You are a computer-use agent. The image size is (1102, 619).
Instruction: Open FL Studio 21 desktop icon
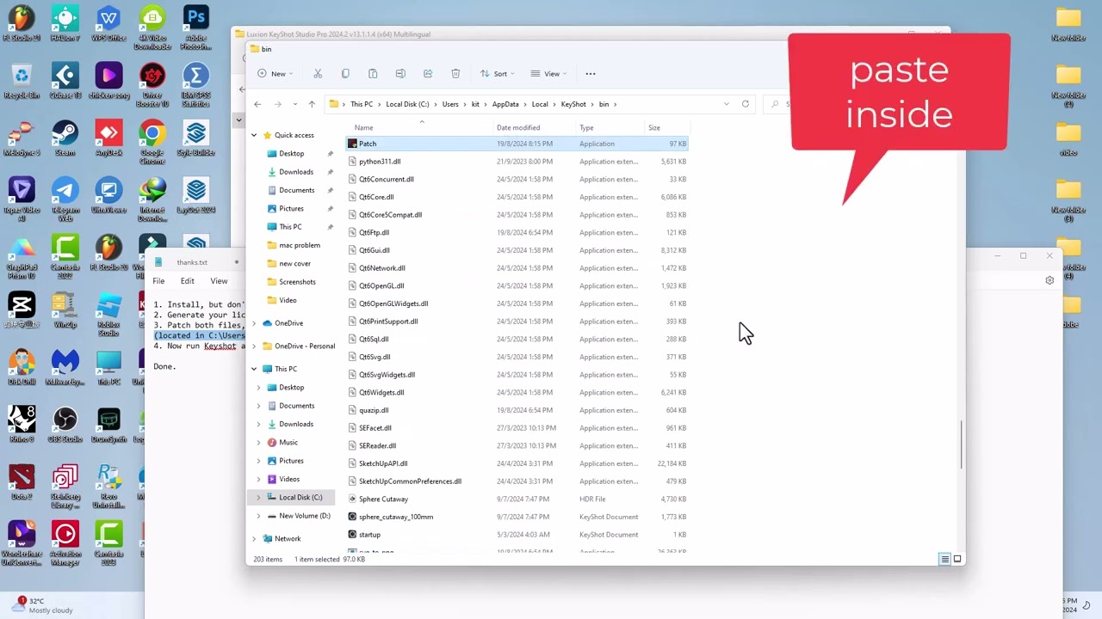point(22,23)
